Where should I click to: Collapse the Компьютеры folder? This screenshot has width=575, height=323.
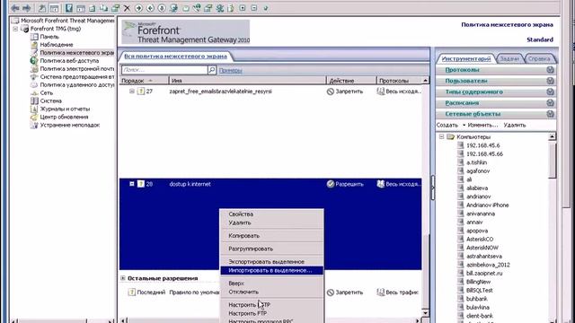[441, 136]
